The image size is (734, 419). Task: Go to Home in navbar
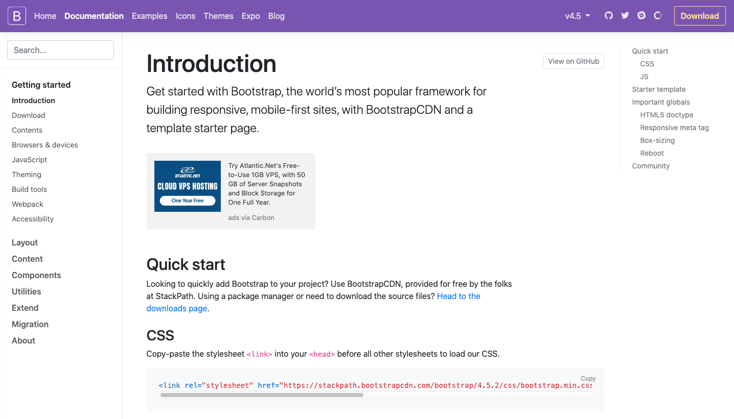coord(45,16)
